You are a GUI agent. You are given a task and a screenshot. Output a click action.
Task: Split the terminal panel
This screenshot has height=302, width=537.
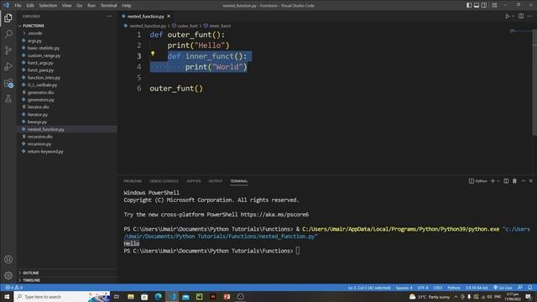506,181
